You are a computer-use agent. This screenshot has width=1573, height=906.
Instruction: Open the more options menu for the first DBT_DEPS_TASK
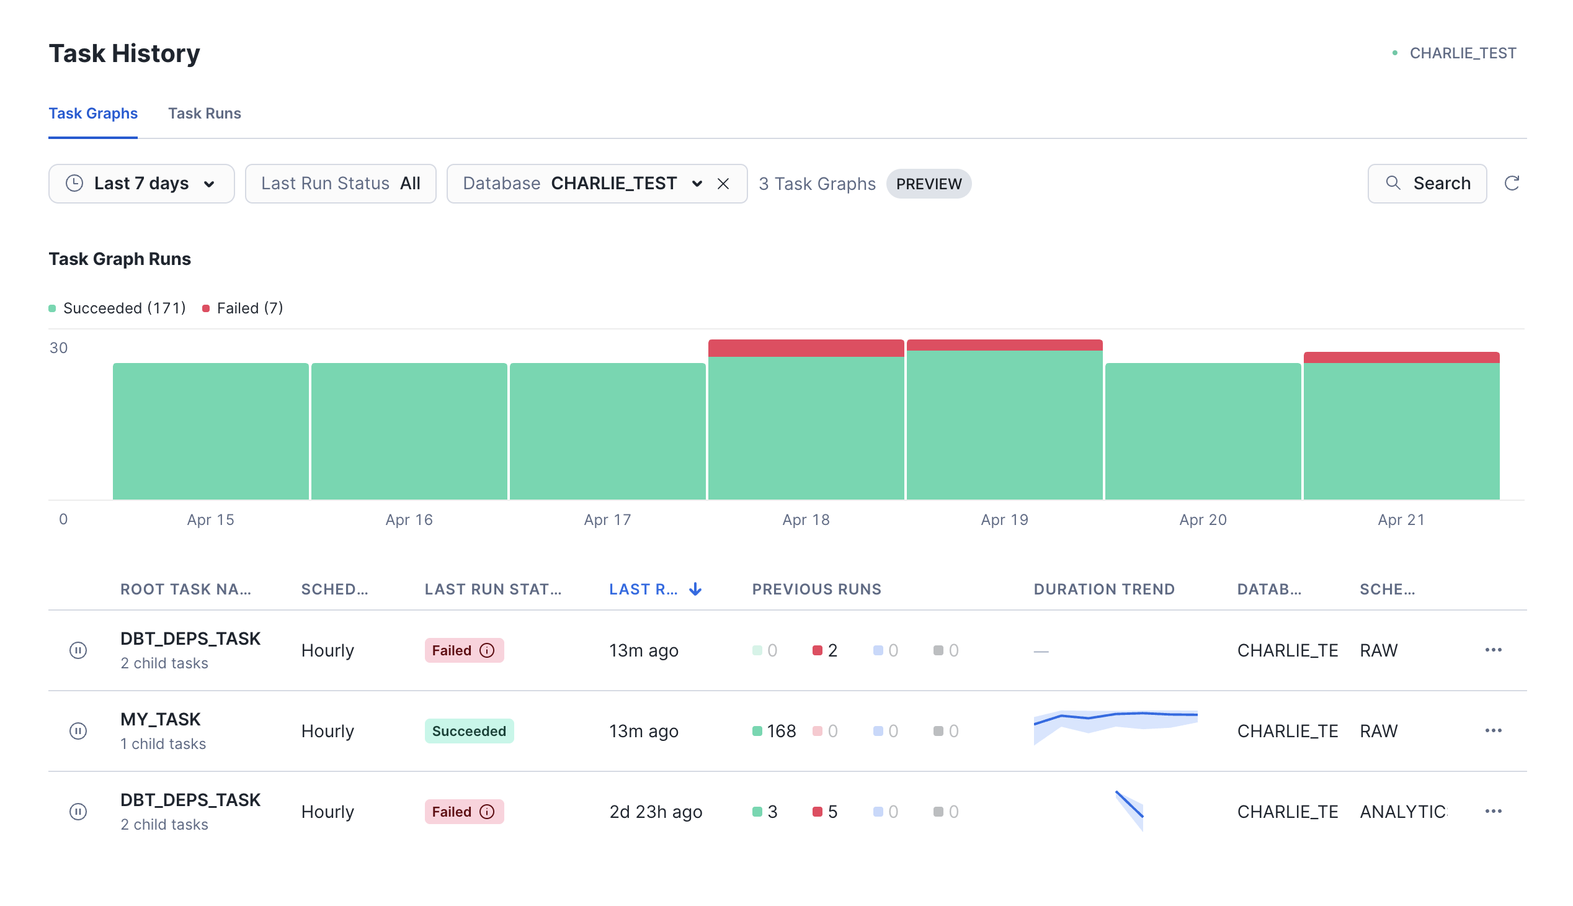coord(1493,650)
